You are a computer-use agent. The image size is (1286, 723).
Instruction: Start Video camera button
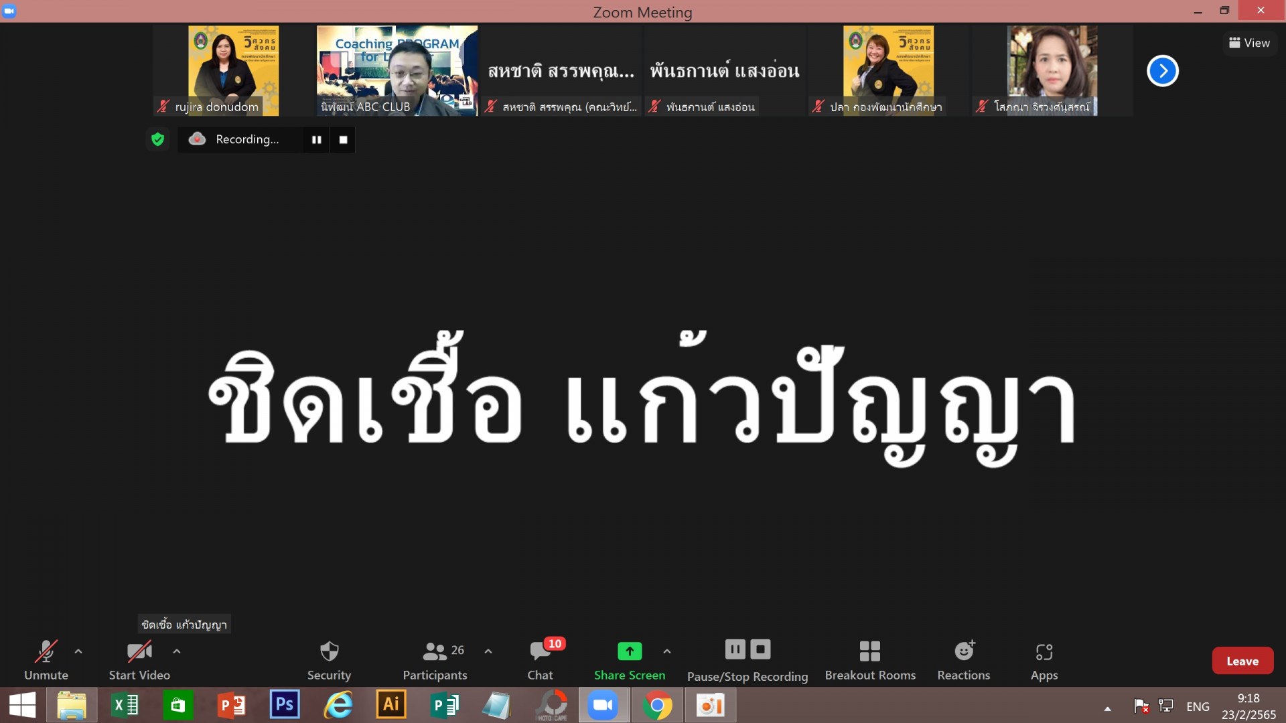pos(139,660)
